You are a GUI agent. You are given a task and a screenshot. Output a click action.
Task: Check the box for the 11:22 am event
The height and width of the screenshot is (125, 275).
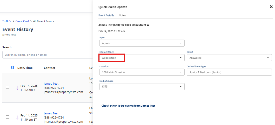click(8, 87)
